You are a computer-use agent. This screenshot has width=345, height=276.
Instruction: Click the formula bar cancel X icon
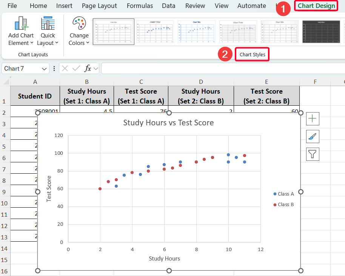coord(65,68)
